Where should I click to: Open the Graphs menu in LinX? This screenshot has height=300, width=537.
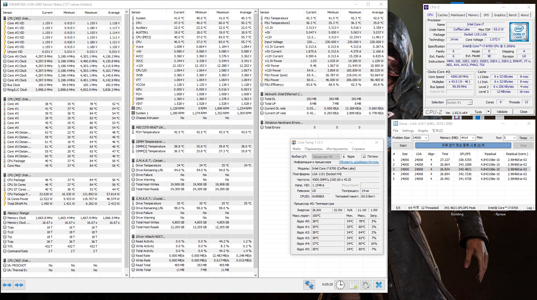tap(423, 131)
